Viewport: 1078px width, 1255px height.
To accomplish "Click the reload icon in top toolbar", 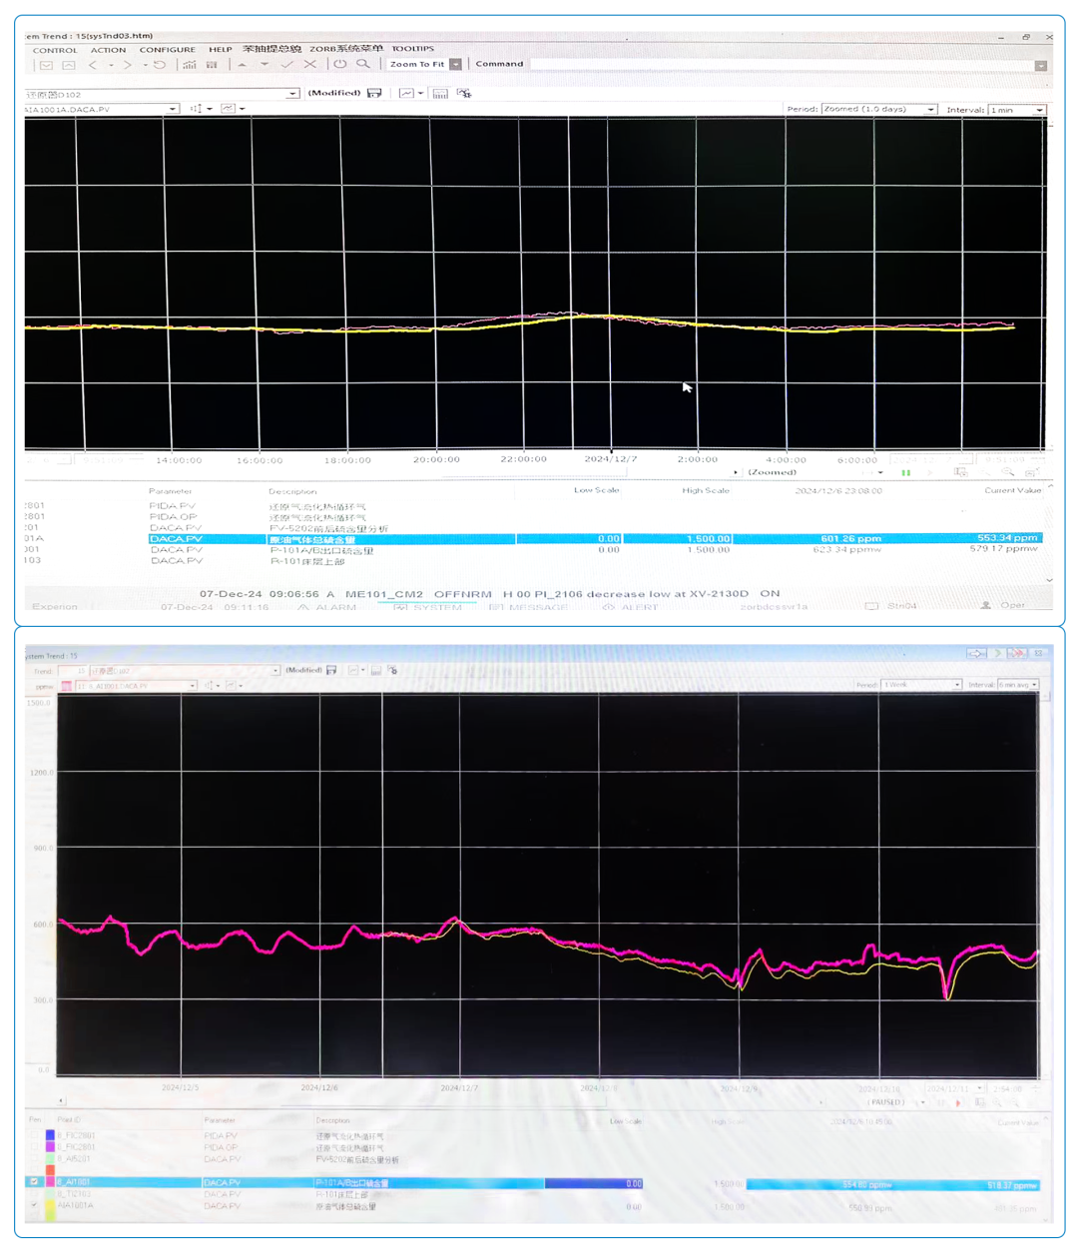I will [160, 65].
